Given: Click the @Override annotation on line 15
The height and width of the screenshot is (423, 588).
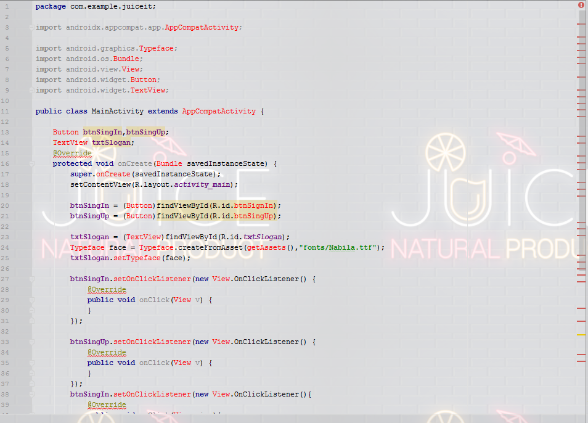Looking at the screenshot, I should coord(72,153).
